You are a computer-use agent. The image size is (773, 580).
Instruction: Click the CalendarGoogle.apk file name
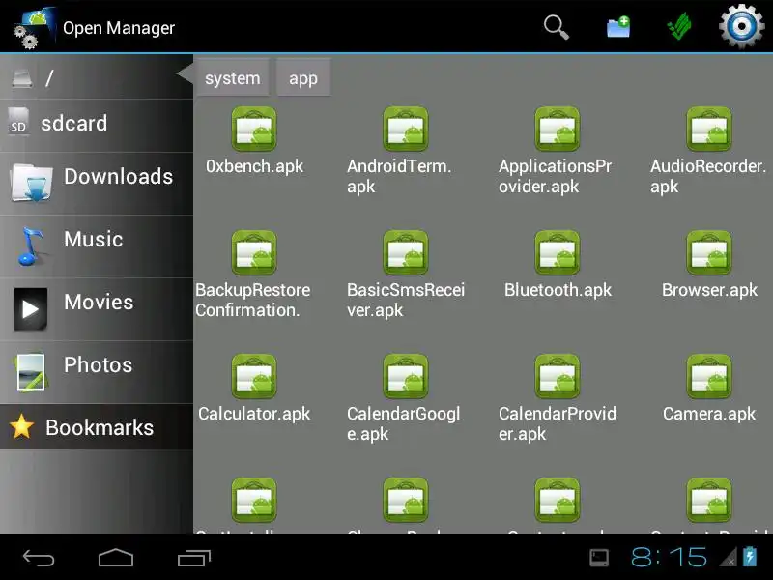(x=404, y=424)
